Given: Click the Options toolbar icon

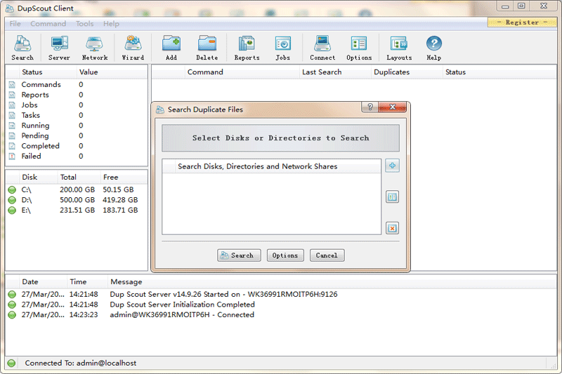Looking at the screenshot, I should (359, 48).
